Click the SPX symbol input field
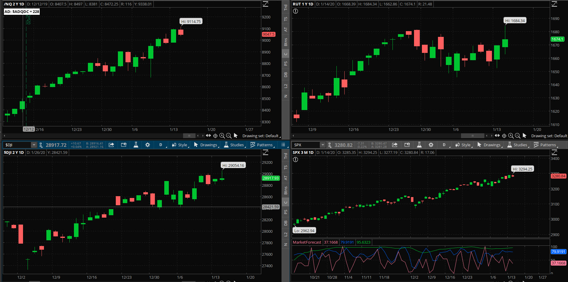The width and height of the screenshot is (568, 282). 306,145
